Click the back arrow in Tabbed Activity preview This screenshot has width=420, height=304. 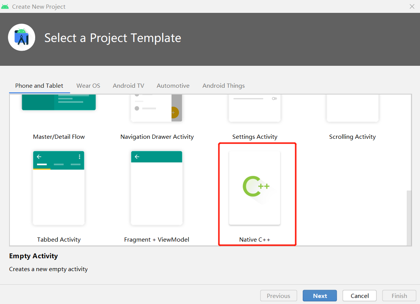coord(39,157)
